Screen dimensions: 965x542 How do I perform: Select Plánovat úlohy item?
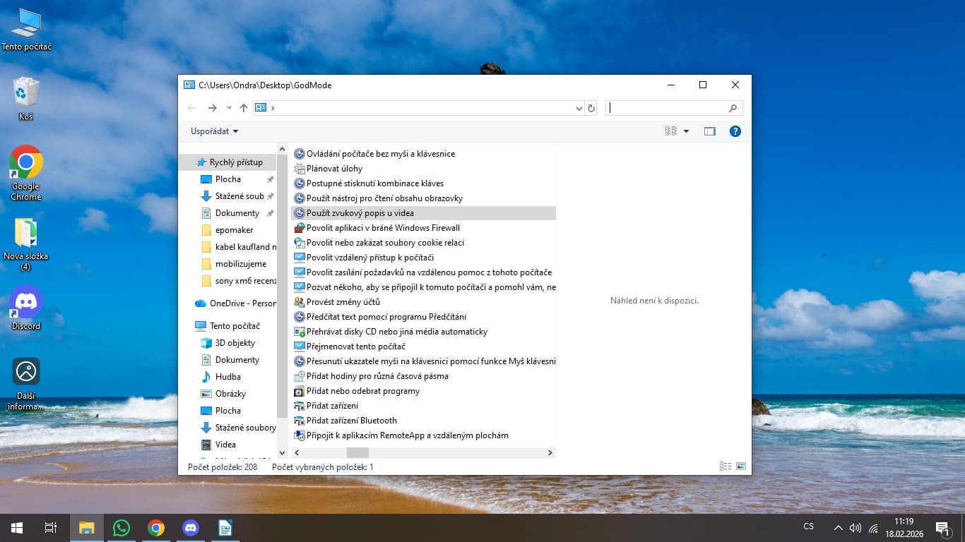334,169
